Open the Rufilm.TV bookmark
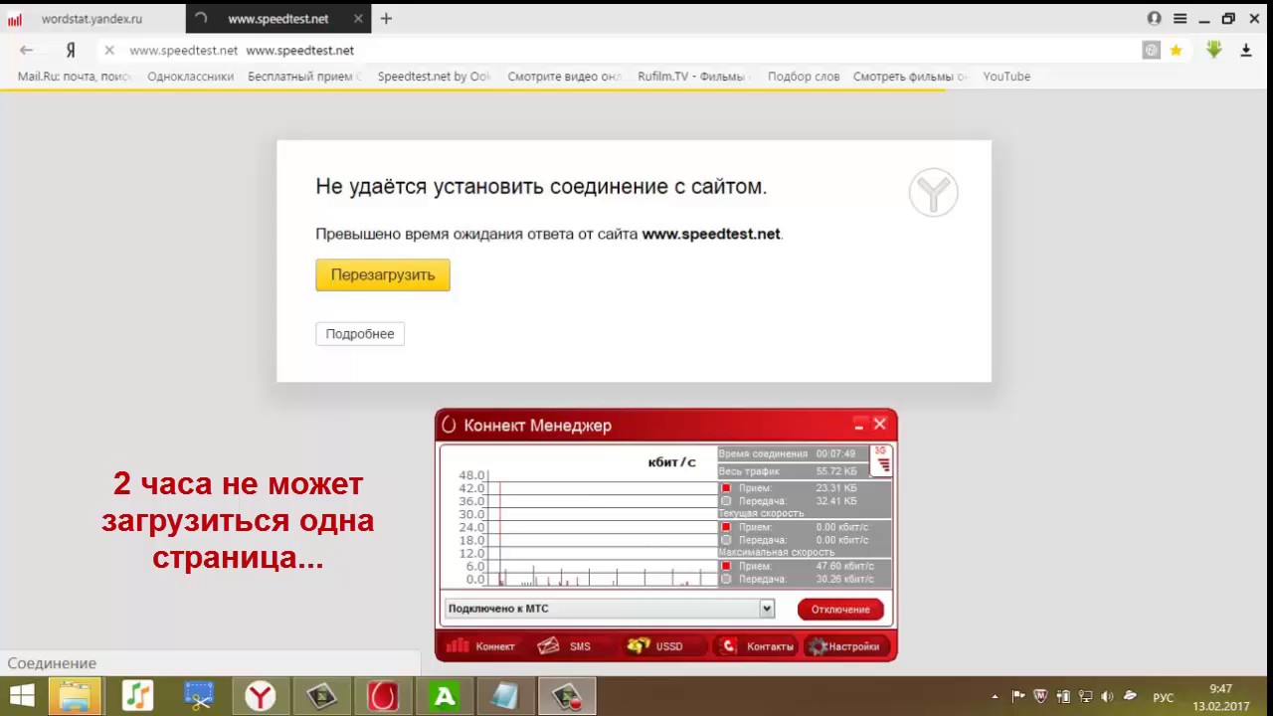This screenshot has height=716, width=1273. (x=694, y=77)
